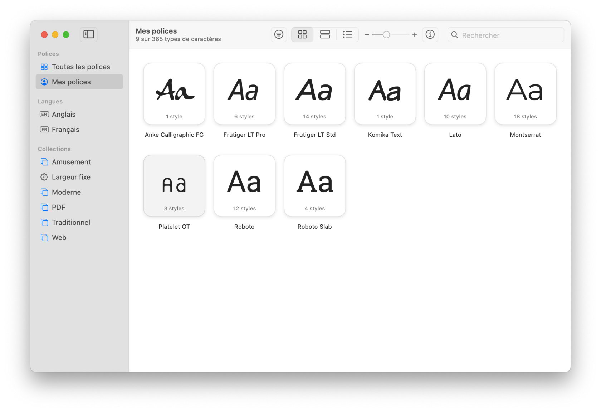Show font information panel

[430, 34]
